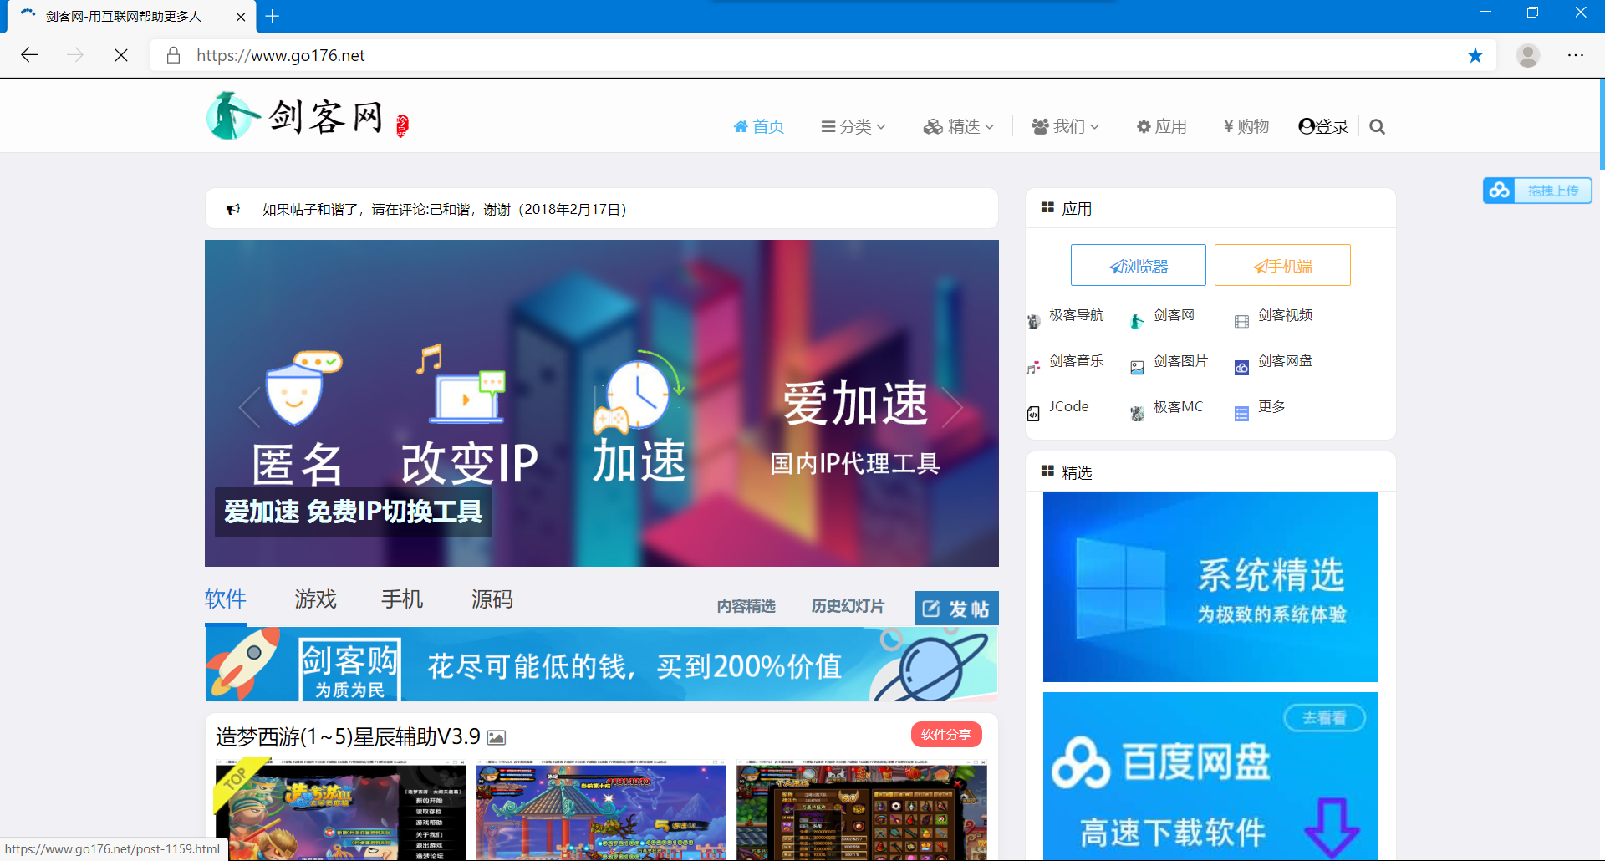Open the 剑客购 promotional banner
This screenshot has width=1605, height=861.
coord(601,664)
